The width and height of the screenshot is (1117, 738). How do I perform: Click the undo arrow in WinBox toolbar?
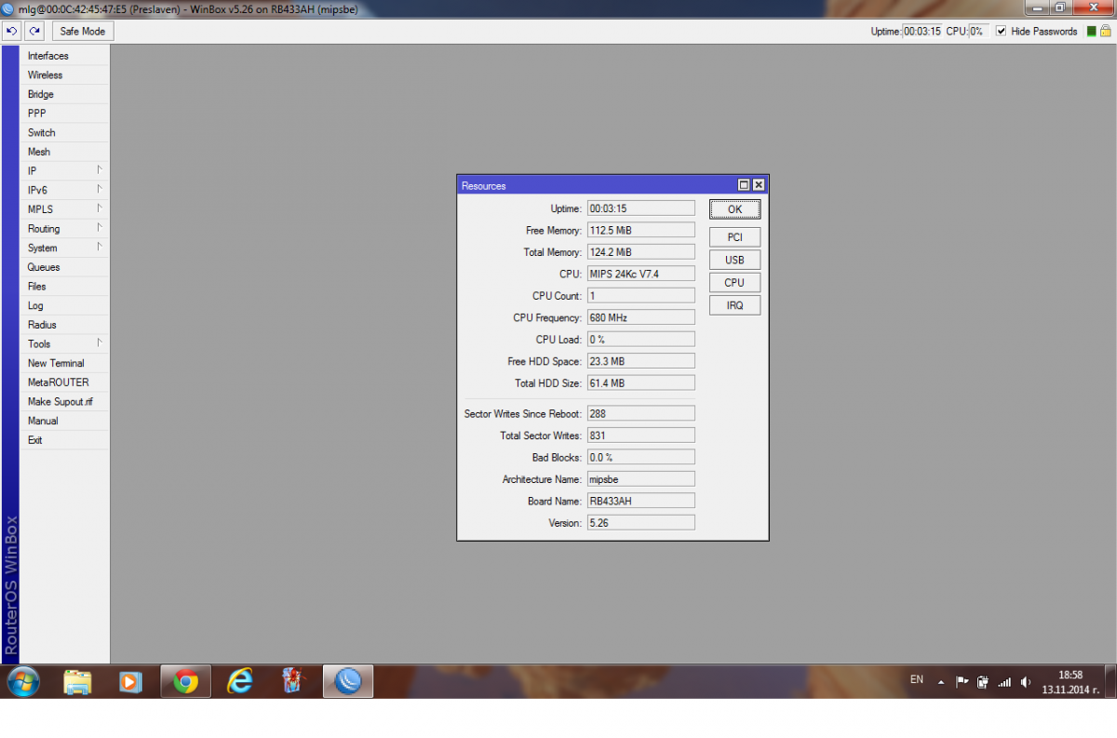tap(12, 31)
